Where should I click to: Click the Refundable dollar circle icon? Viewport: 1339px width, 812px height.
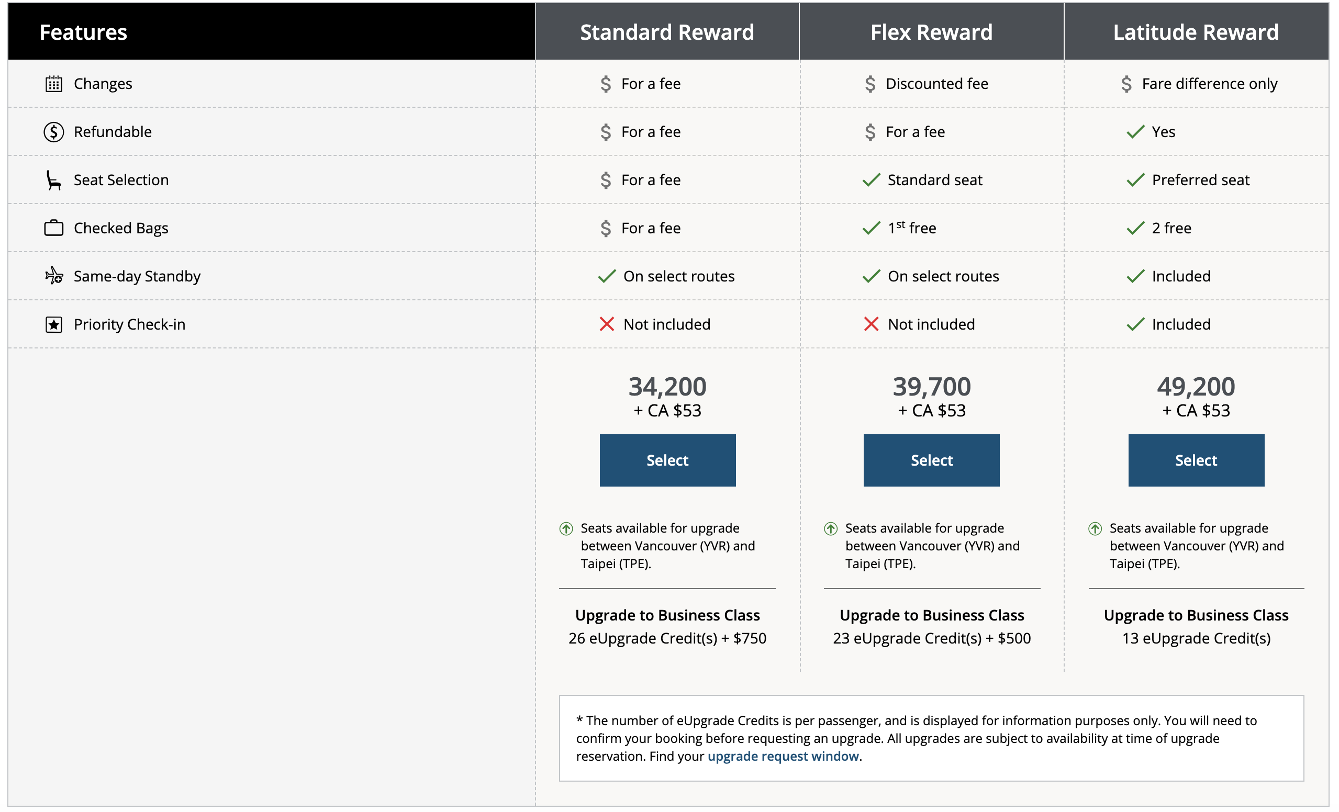pyautogui.click(x=53, y=132)
